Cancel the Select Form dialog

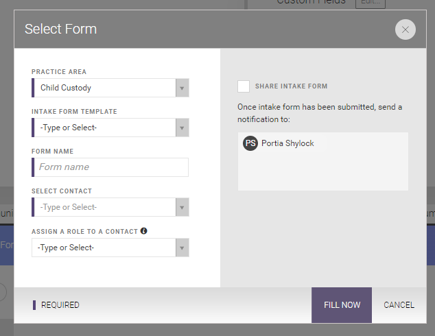point(399,305)
